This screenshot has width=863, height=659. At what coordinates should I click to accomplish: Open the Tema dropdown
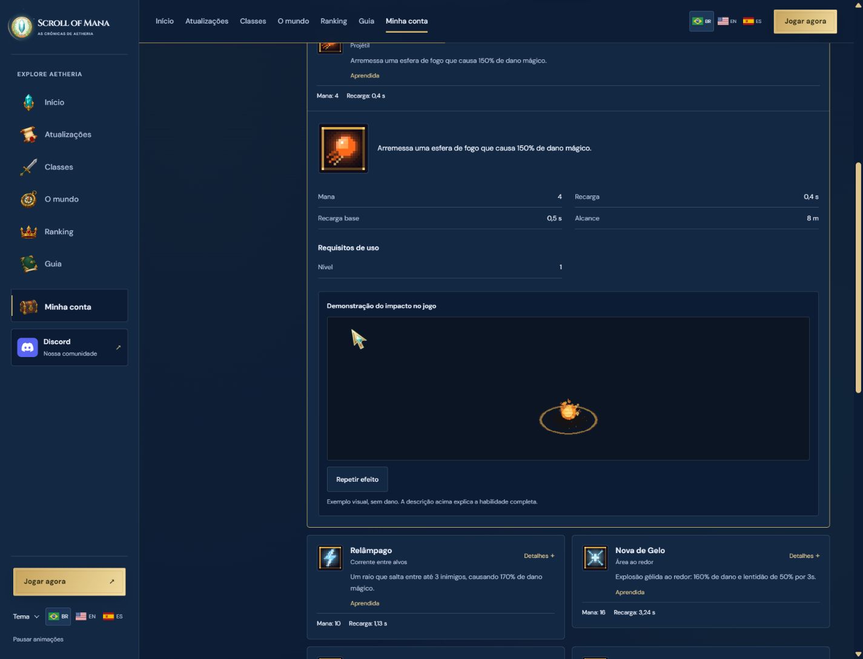26,617
